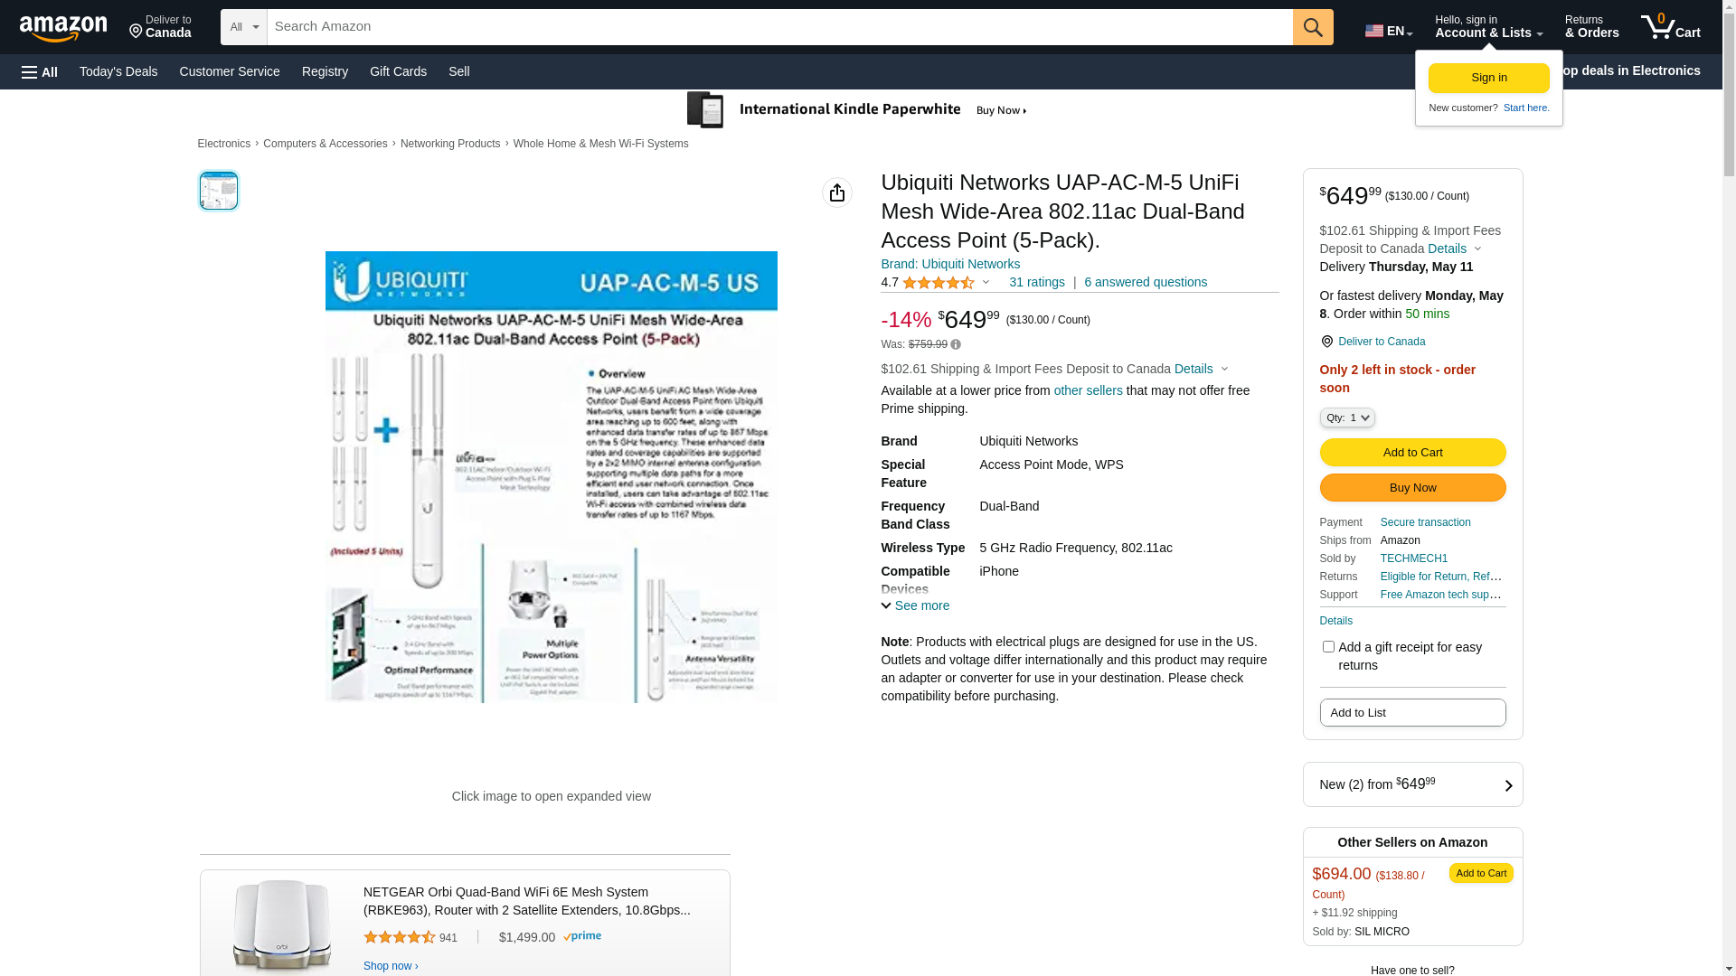Open Today's Deals nav item
The image size is (1736, 976).
click(x=118, y=71)
